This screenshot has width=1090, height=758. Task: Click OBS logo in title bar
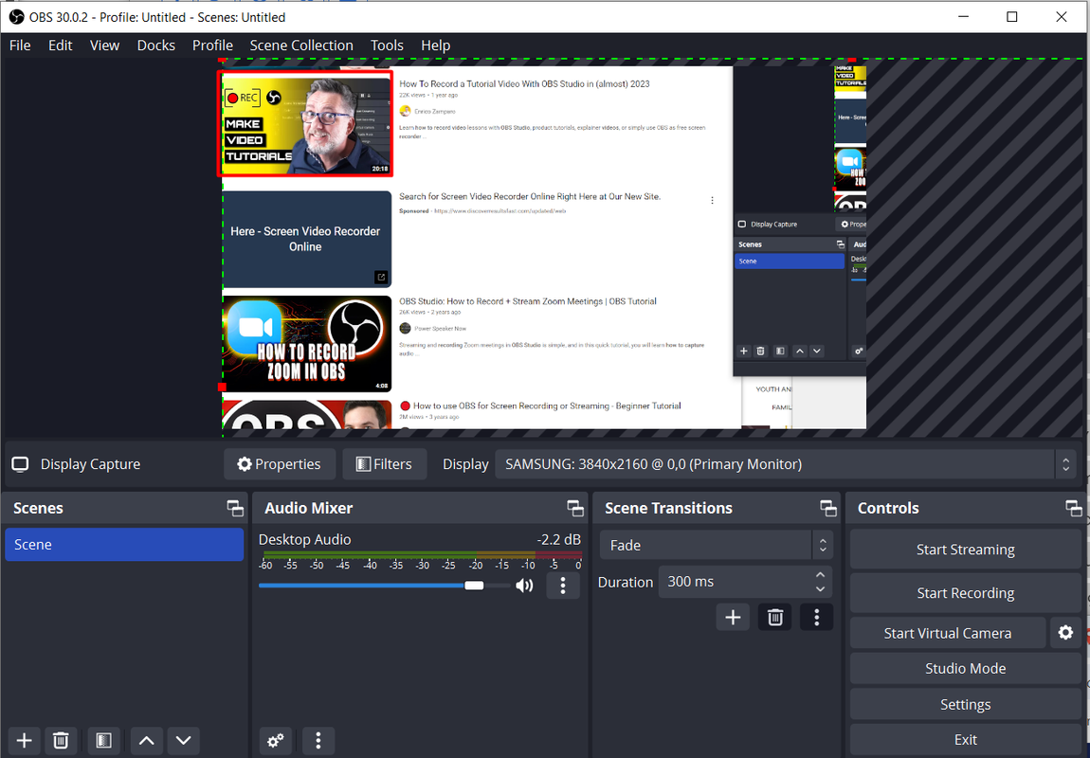click(16, 17)
